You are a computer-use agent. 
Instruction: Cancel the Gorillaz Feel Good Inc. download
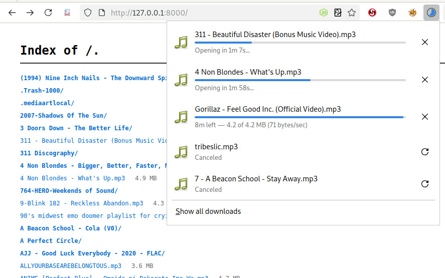424,117
